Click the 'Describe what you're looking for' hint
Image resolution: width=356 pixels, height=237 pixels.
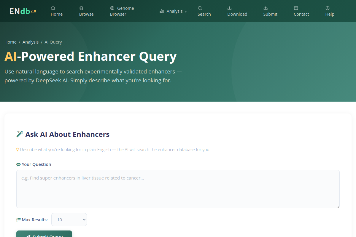click(115, 150)
